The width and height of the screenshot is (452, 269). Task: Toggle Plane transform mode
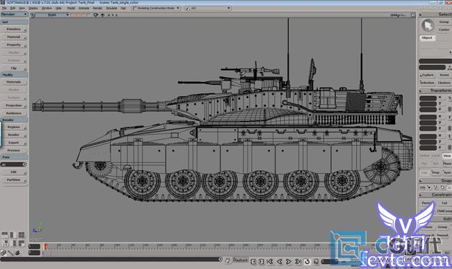(447, 163)
